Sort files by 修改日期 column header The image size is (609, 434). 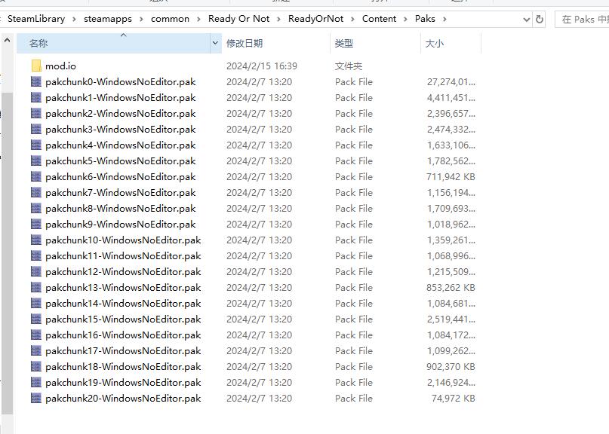pyautogui.click(x=275, y=43)
